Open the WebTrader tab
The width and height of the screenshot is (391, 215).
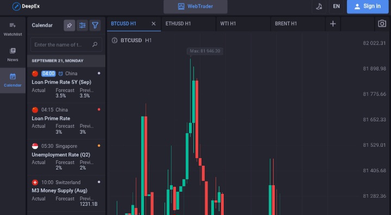[195, 6]
